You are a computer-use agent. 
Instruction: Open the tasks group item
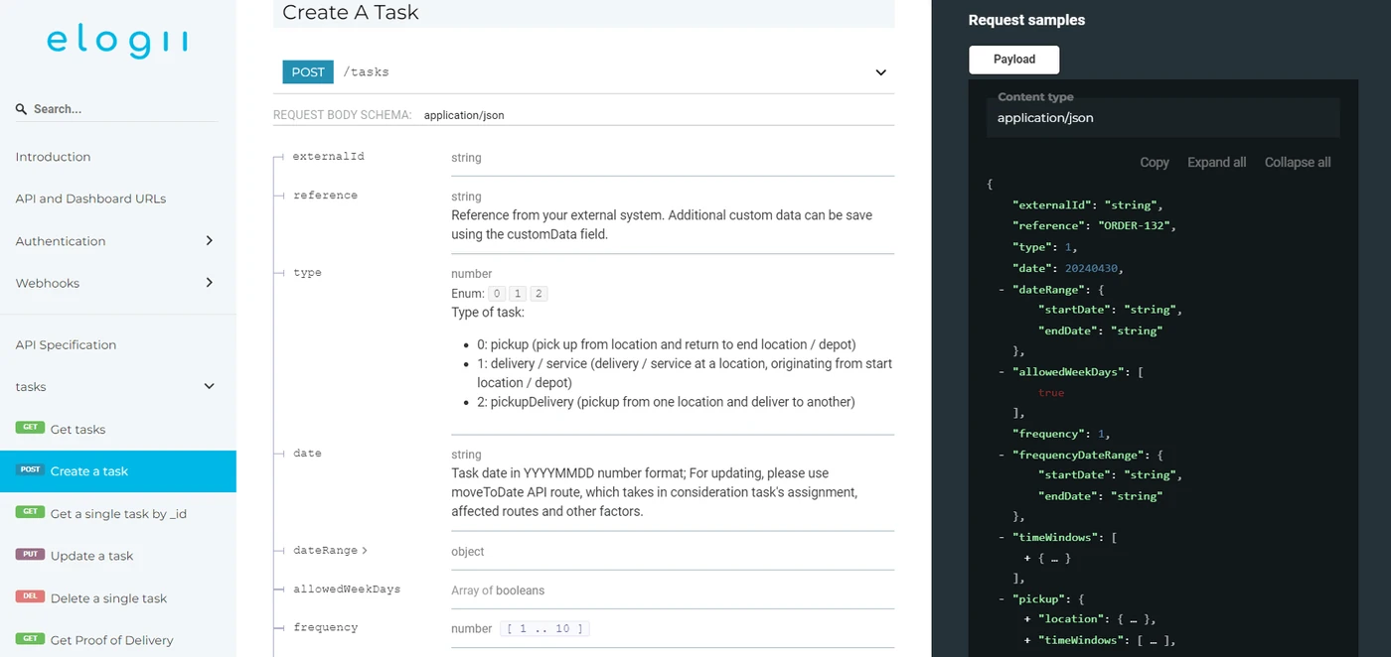tap(31, 387)
